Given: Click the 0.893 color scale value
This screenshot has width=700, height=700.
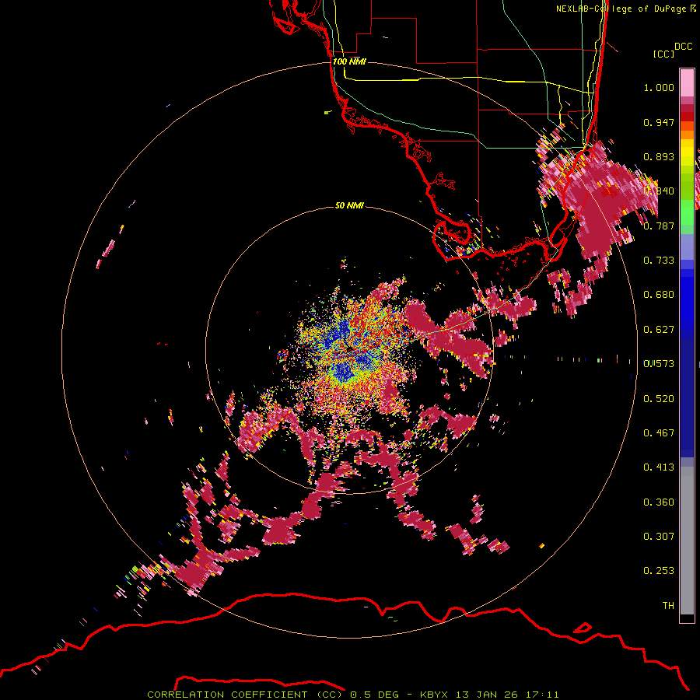Looking at the screenshot, I should click(x=659, y=156).
